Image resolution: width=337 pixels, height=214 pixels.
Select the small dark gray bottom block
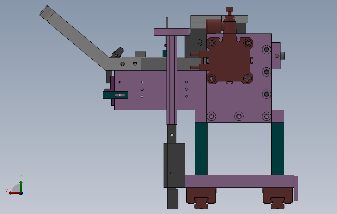(x=173, y=199)
